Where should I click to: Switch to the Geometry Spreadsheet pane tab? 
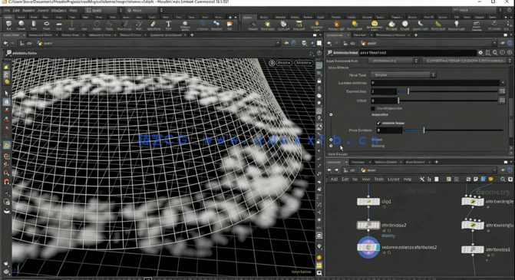[x=166, y=35]
